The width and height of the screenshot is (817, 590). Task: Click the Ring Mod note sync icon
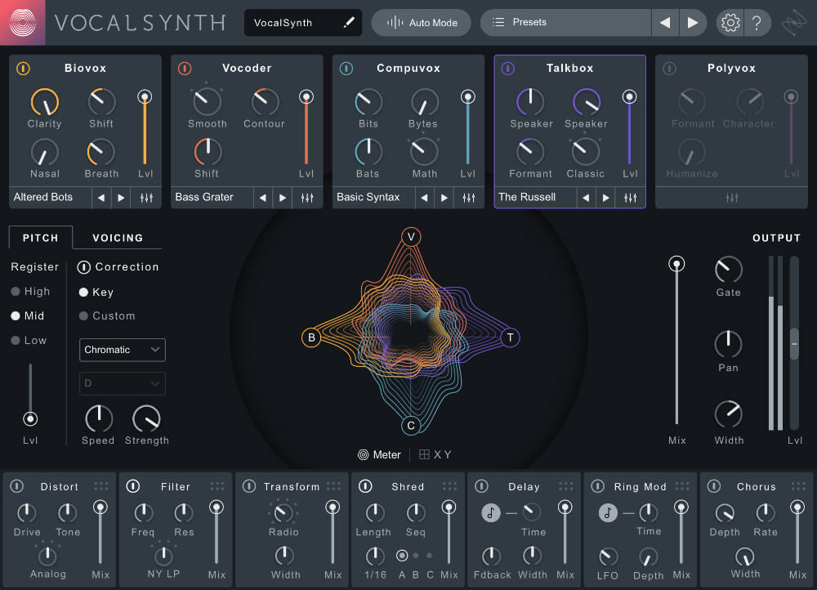tap(607, 513)
